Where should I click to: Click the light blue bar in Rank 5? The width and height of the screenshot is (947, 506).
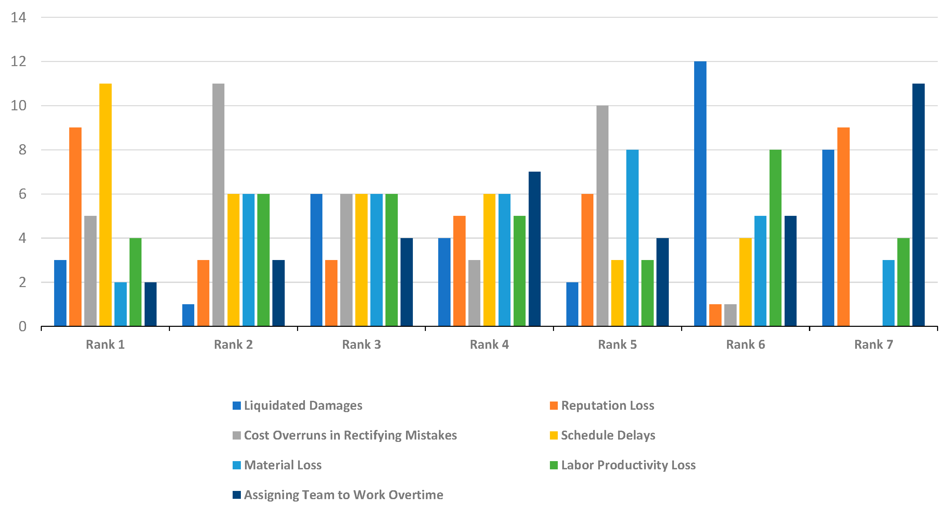click(x=632, y=238)
